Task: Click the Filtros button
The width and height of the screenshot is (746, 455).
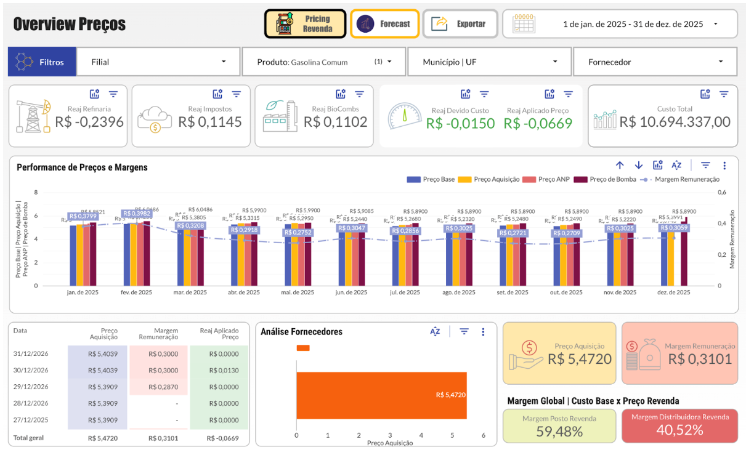Action: 42,62
